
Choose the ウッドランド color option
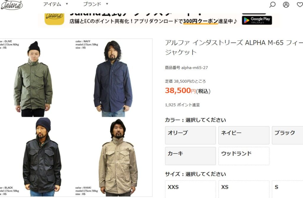tap(244, 156)
